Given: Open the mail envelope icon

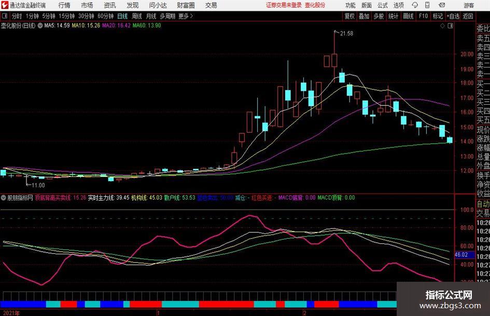Looking at the screenshot, I should click(x=442, y=5).
